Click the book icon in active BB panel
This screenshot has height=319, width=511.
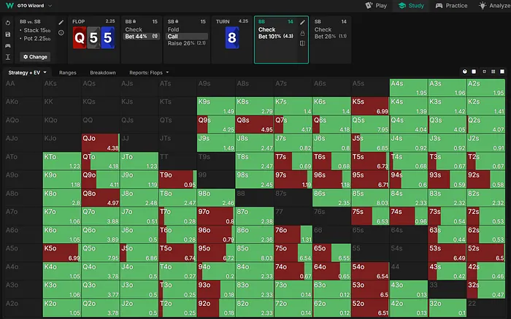301,43
